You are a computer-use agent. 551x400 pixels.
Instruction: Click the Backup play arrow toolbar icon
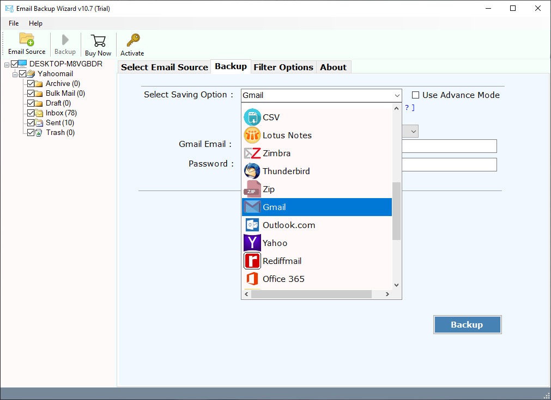click(65, 40)
